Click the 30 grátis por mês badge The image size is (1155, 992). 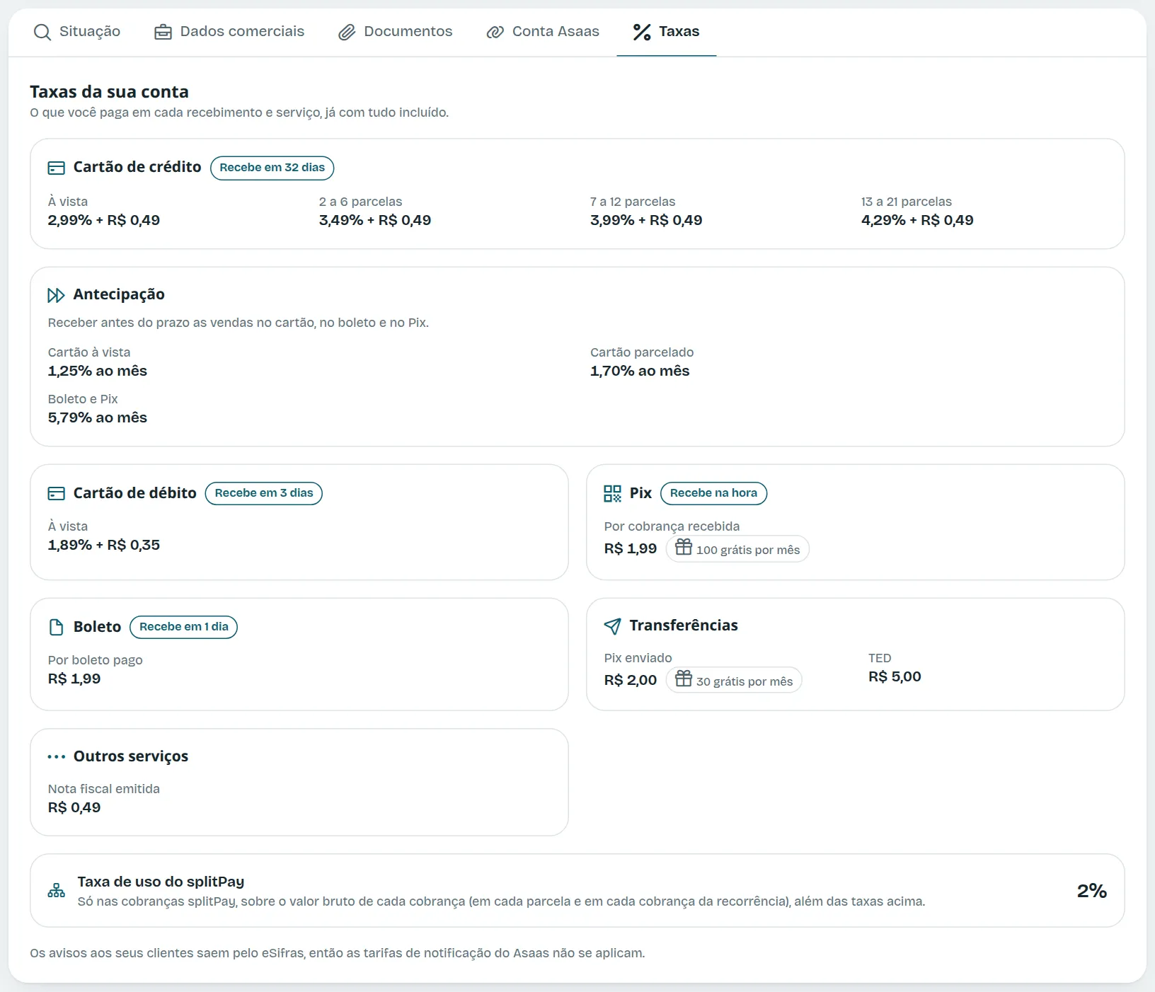734,680
